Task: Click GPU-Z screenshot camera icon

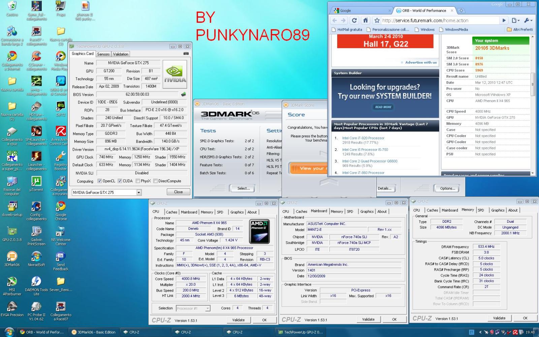Action: [x=186, y=54]
